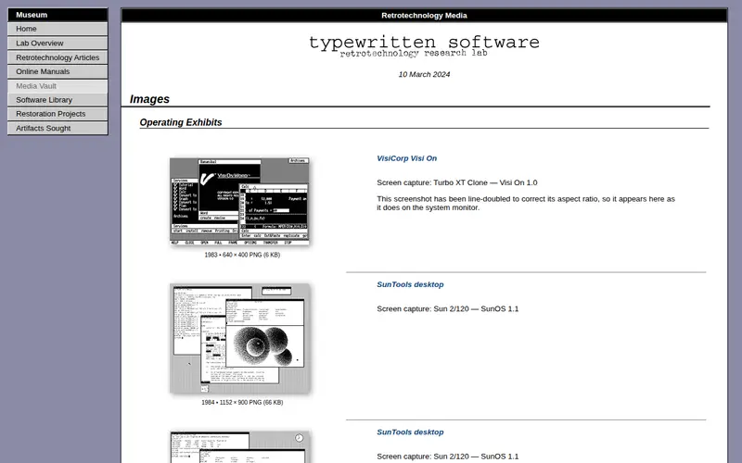Open the first SunTools desktop link (1984 image)
742x463 pixels.
click(x=410, y=284)
